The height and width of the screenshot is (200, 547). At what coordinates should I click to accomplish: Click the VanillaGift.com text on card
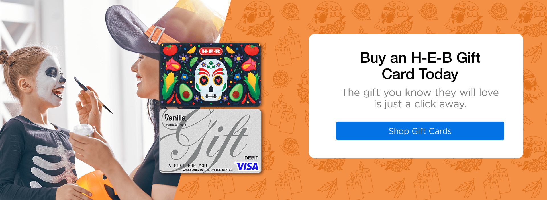176,125
